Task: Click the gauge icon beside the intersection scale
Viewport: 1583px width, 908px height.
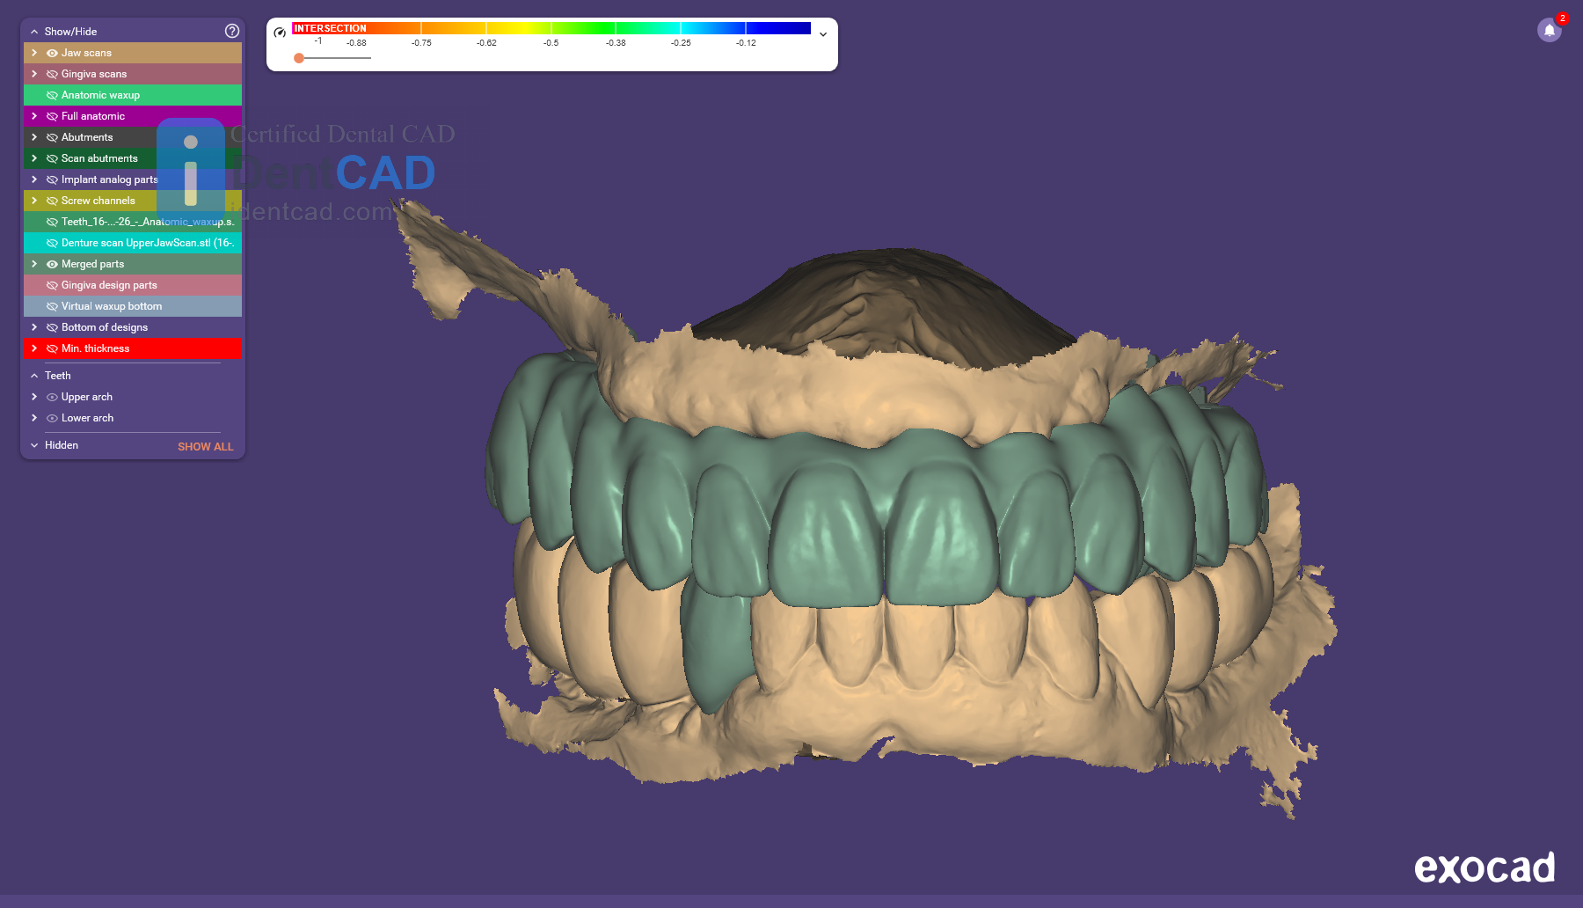Action: [x=280, y=33]
